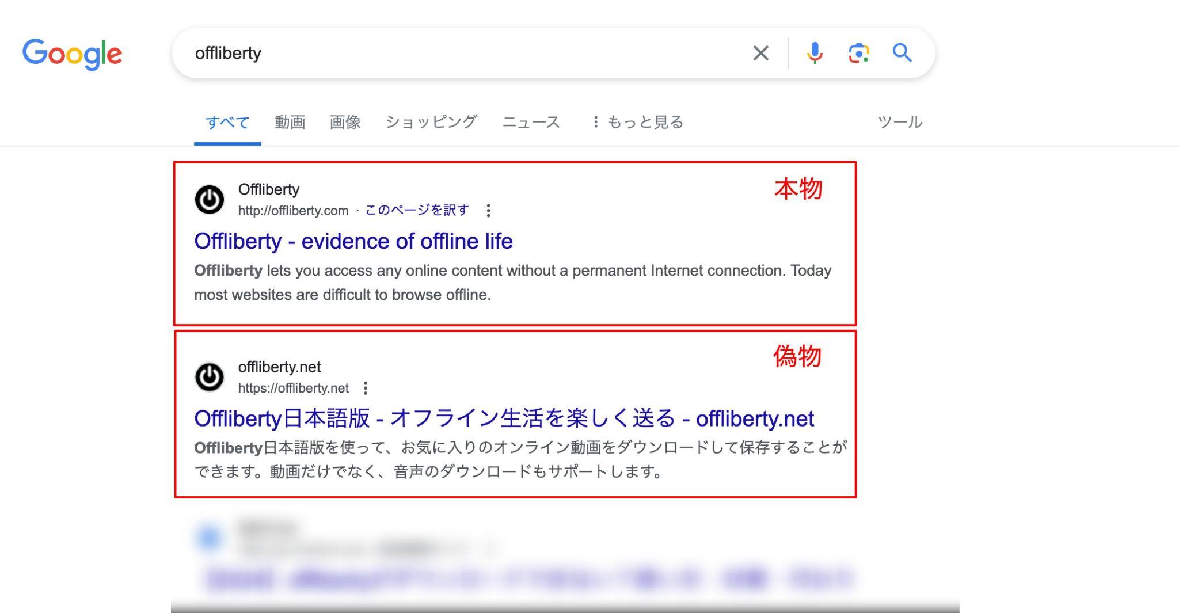Open Google Lens image search icon

point(858,53)
